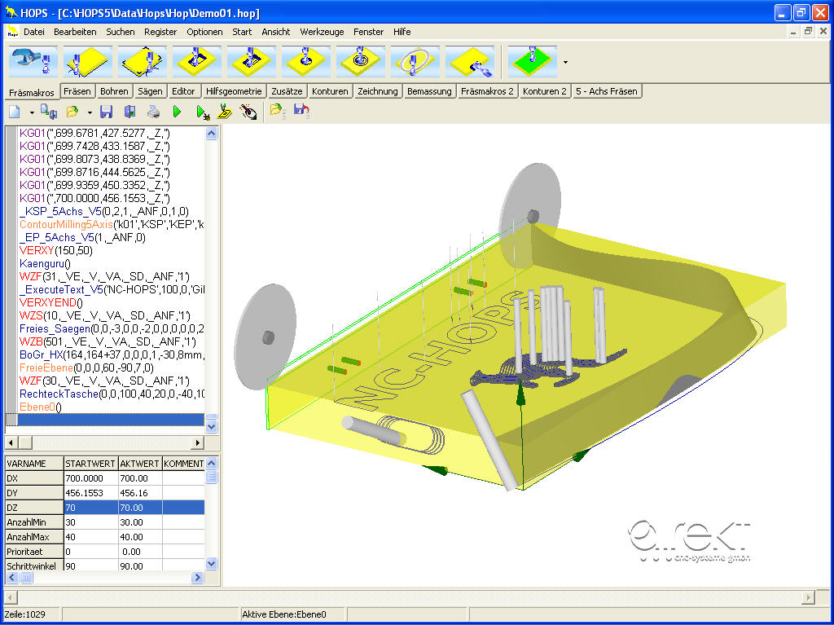Open the Fräsmakros 2 tab

487,91
